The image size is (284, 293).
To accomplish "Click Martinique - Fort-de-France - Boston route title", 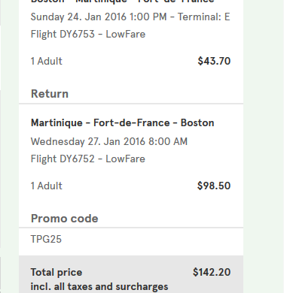I will click(x=122, y=123).
